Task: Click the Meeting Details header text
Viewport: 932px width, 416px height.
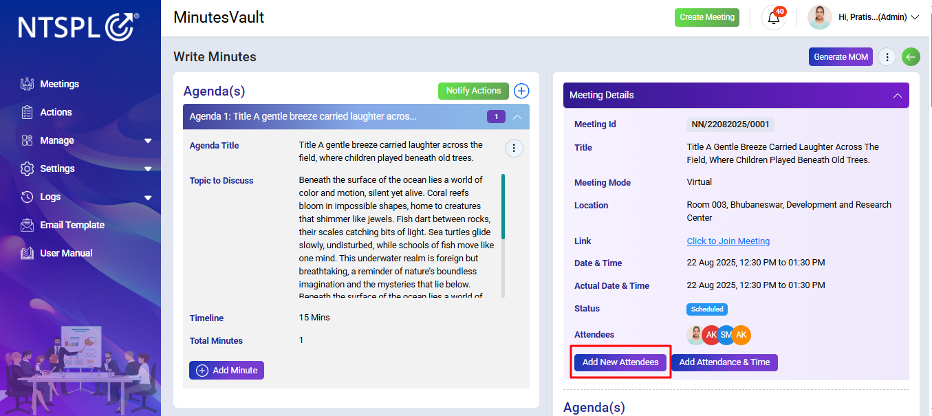Action: tap(602, 95)
